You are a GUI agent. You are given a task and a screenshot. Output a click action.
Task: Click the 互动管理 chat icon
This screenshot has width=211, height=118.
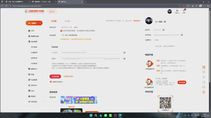pyautogui.click(x=29, y=80)
